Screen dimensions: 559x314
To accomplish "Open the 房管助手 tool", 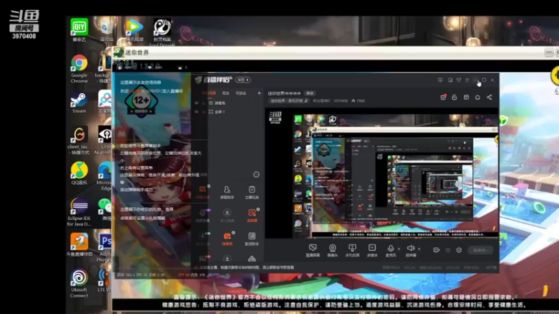I will tap(226, 193).
